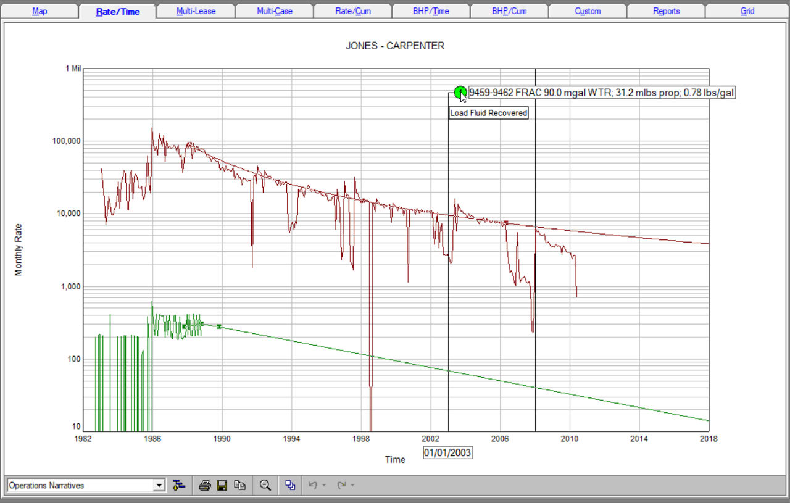Screen dimensions: 790x503
Task: Click the 1998 x-axis label
Action: (x=360, y=439)
